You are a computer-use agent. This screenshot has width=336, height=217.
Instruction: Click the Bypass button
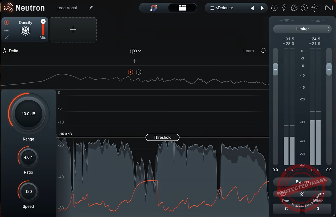(x=302, y=182)
